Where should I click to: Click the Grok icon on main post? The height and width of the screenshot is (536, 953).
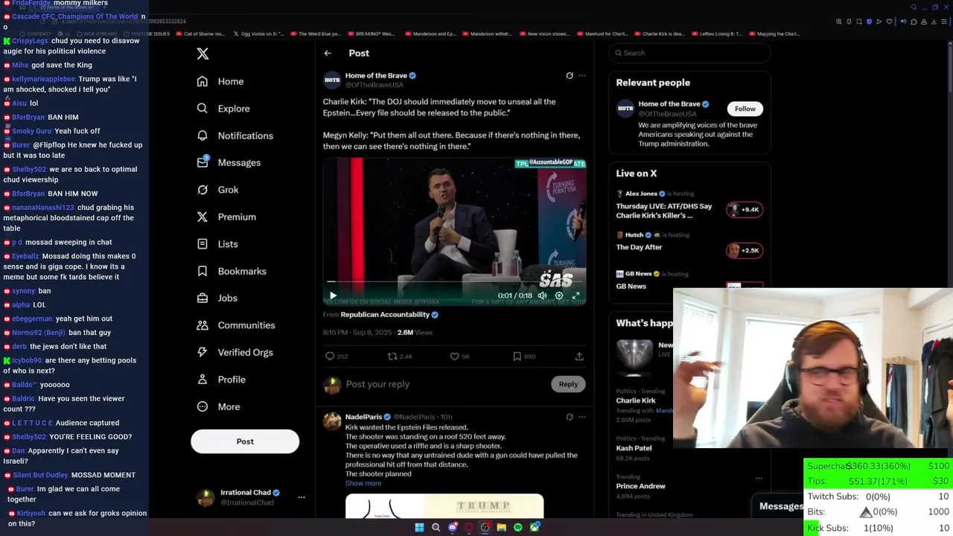click(x=570, y=76)
